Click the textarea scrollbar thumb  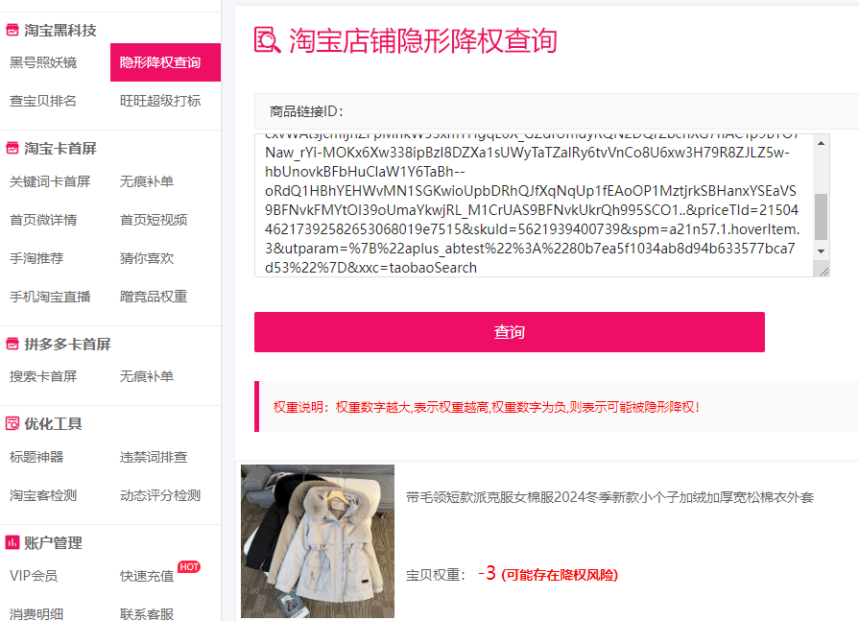point(821,216)
